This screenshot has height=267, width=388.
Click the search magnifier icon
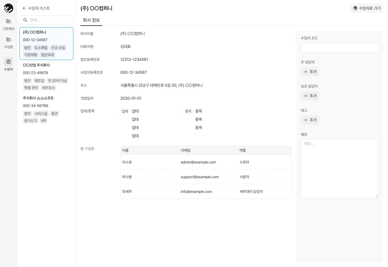click(x=25, y=20)
